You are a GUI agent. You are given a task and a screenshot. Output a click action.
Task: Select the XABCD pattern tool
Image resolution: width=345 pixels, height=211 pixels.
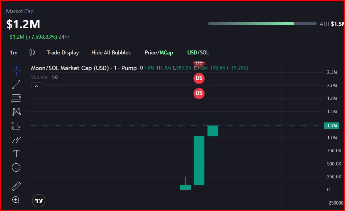[x=16, y=112]
